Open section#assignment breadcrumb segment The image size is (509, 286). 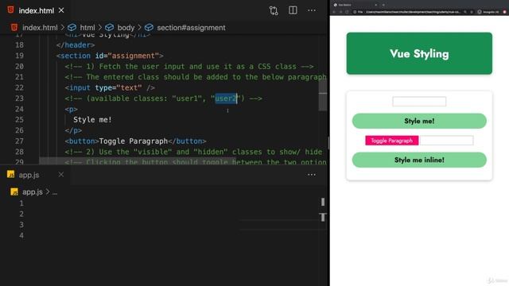[191, 28]
